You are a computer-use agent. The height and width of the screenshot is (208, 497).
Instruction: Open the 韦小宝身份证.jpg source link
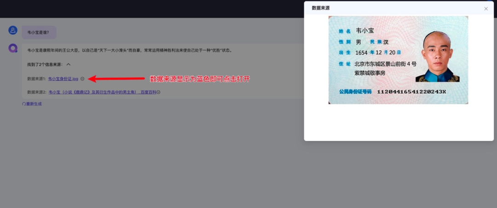click(x=63, y=79)
